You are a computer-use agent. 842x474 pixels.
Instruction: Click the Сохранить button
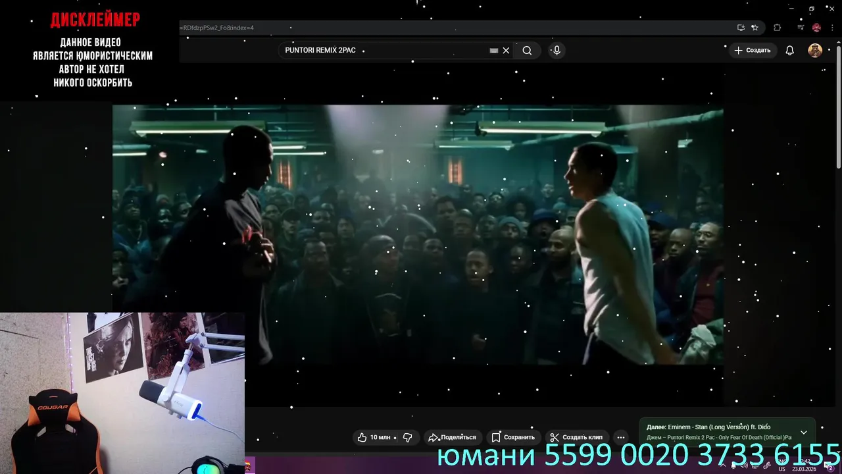(513, 437)
